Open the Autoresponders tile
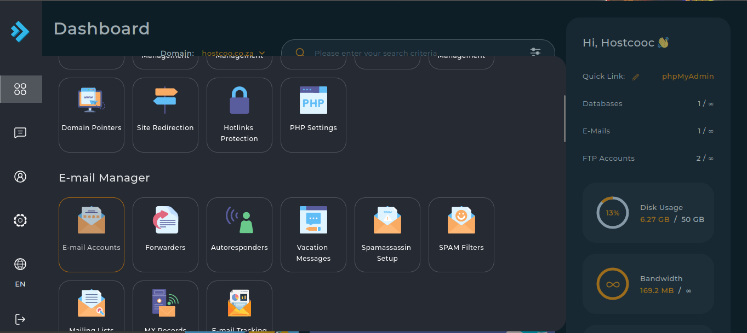The width and height of the screenshot is (747, 333). [x=240, y=235]
